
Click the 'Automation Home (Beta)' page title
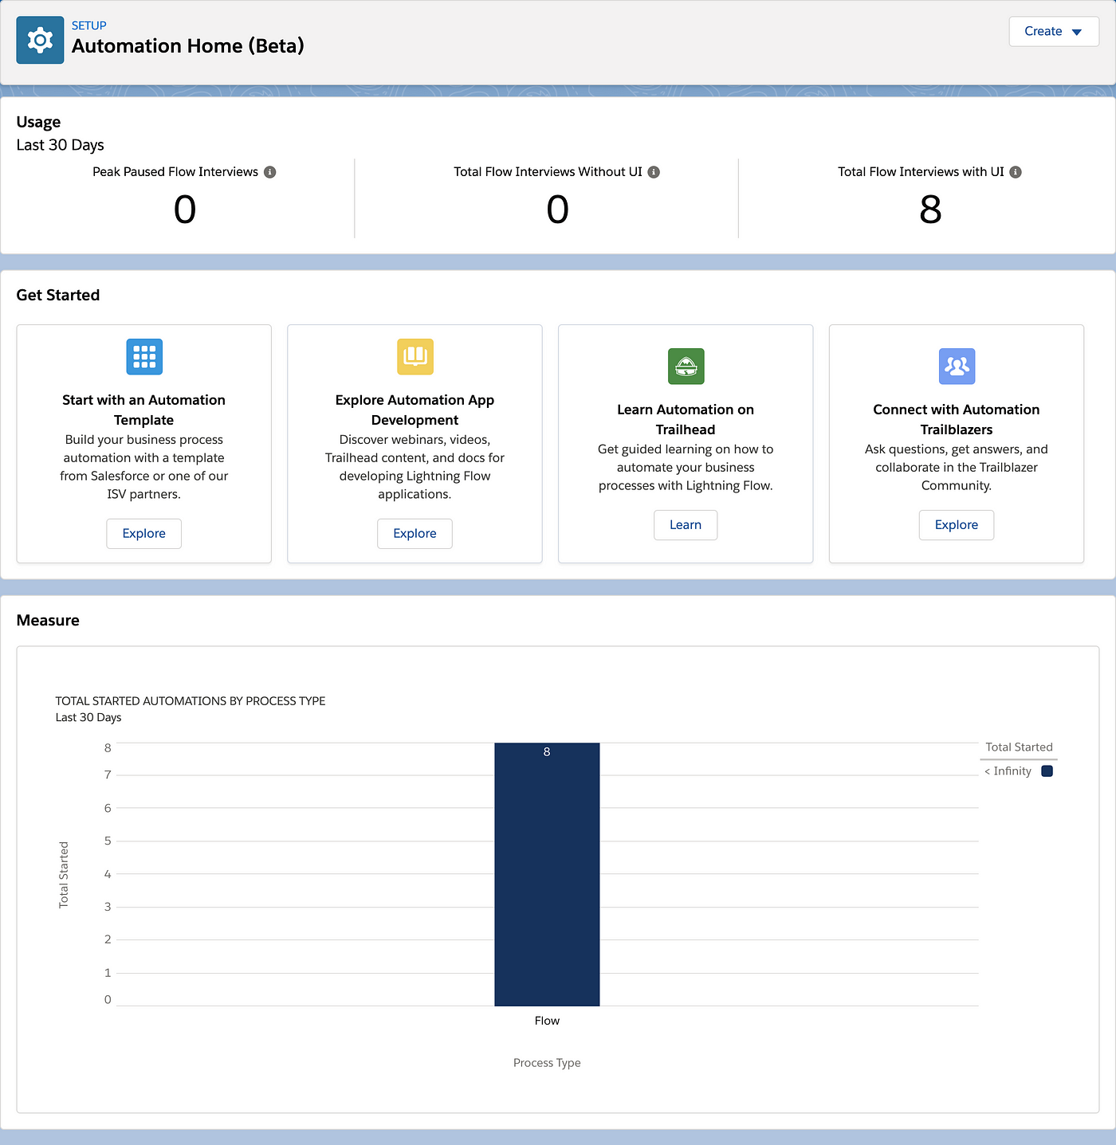coord(188,46)
